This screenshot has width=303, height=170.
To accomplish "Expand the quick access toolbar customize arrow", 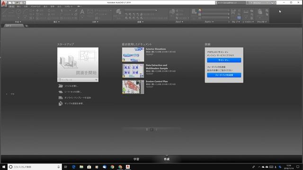I will [x=25, y=3].
